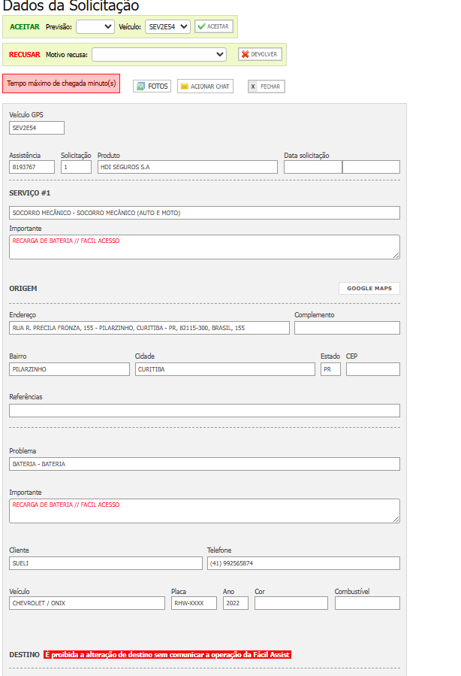This screenshot has width=461, height=676.
Task: Click the first Data solicitação field
Action: [313, 167]
